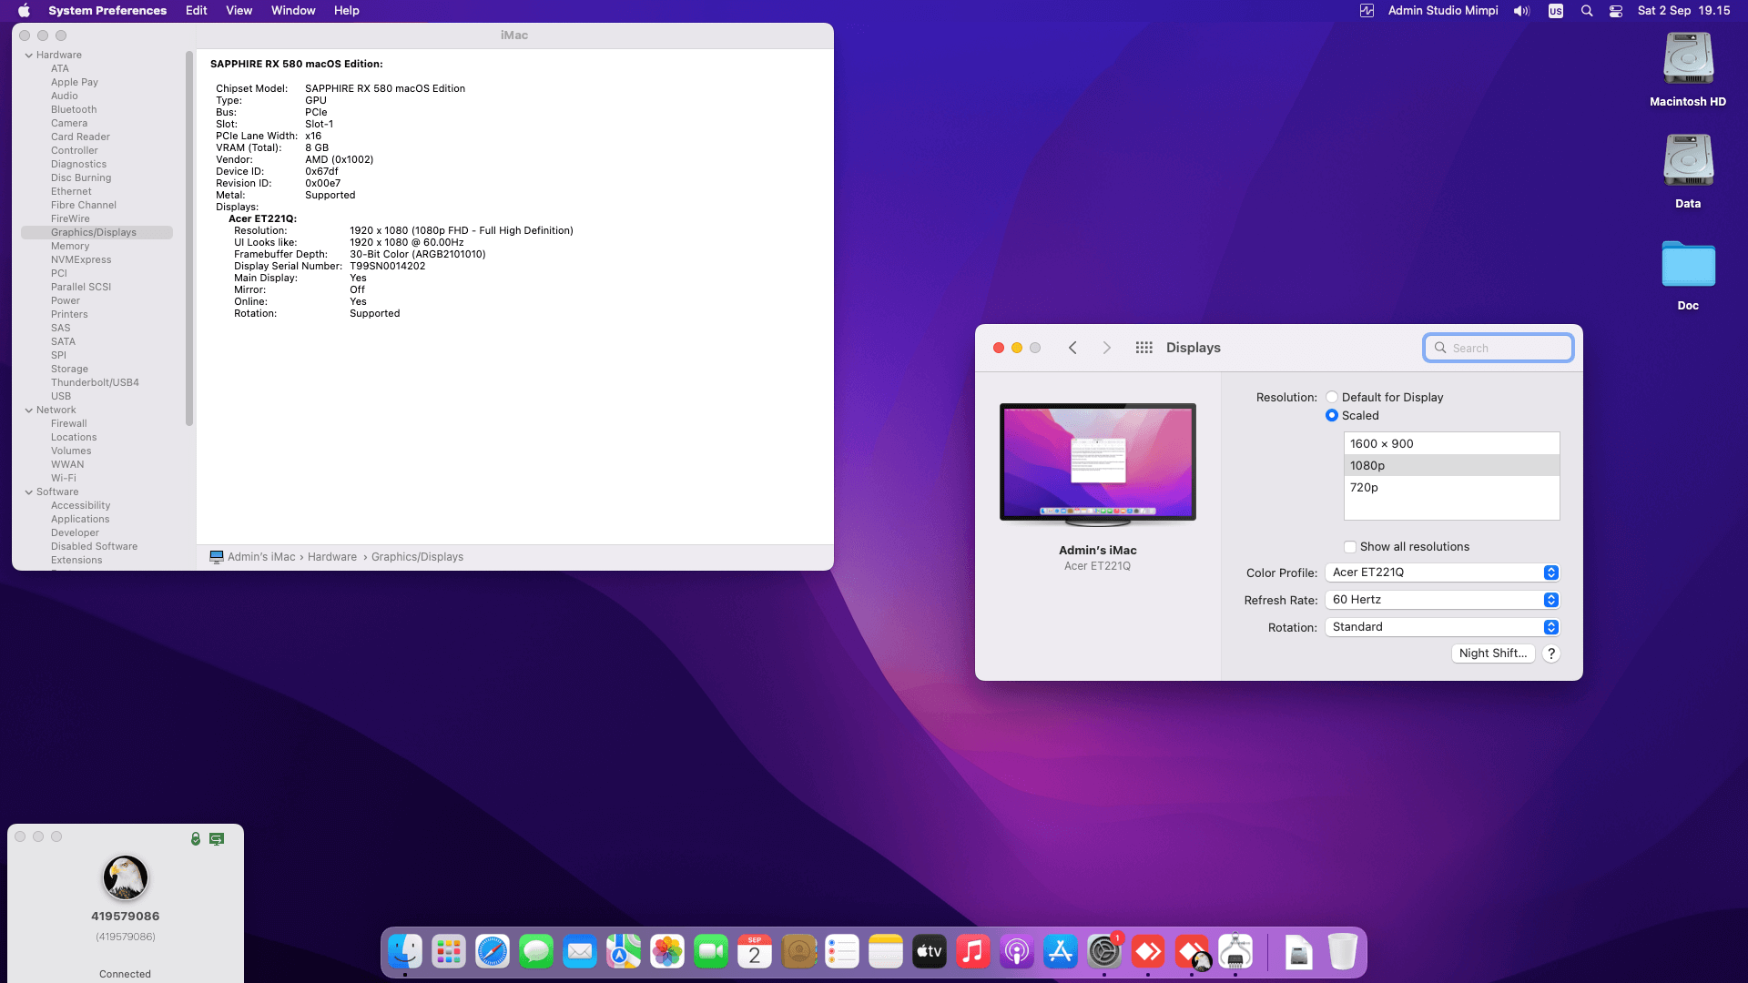The width and height of the screenshot is (1748, 983).
Task: Open Maps app in the Dock
Action: pyautogui.click(x=624, y=952)
